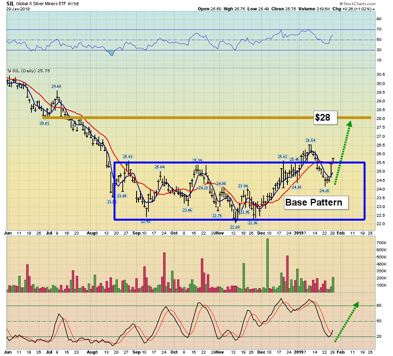Click the 24.18 low label in January
The height and width of the screenshot is (356, 393).
click(324, 191)
